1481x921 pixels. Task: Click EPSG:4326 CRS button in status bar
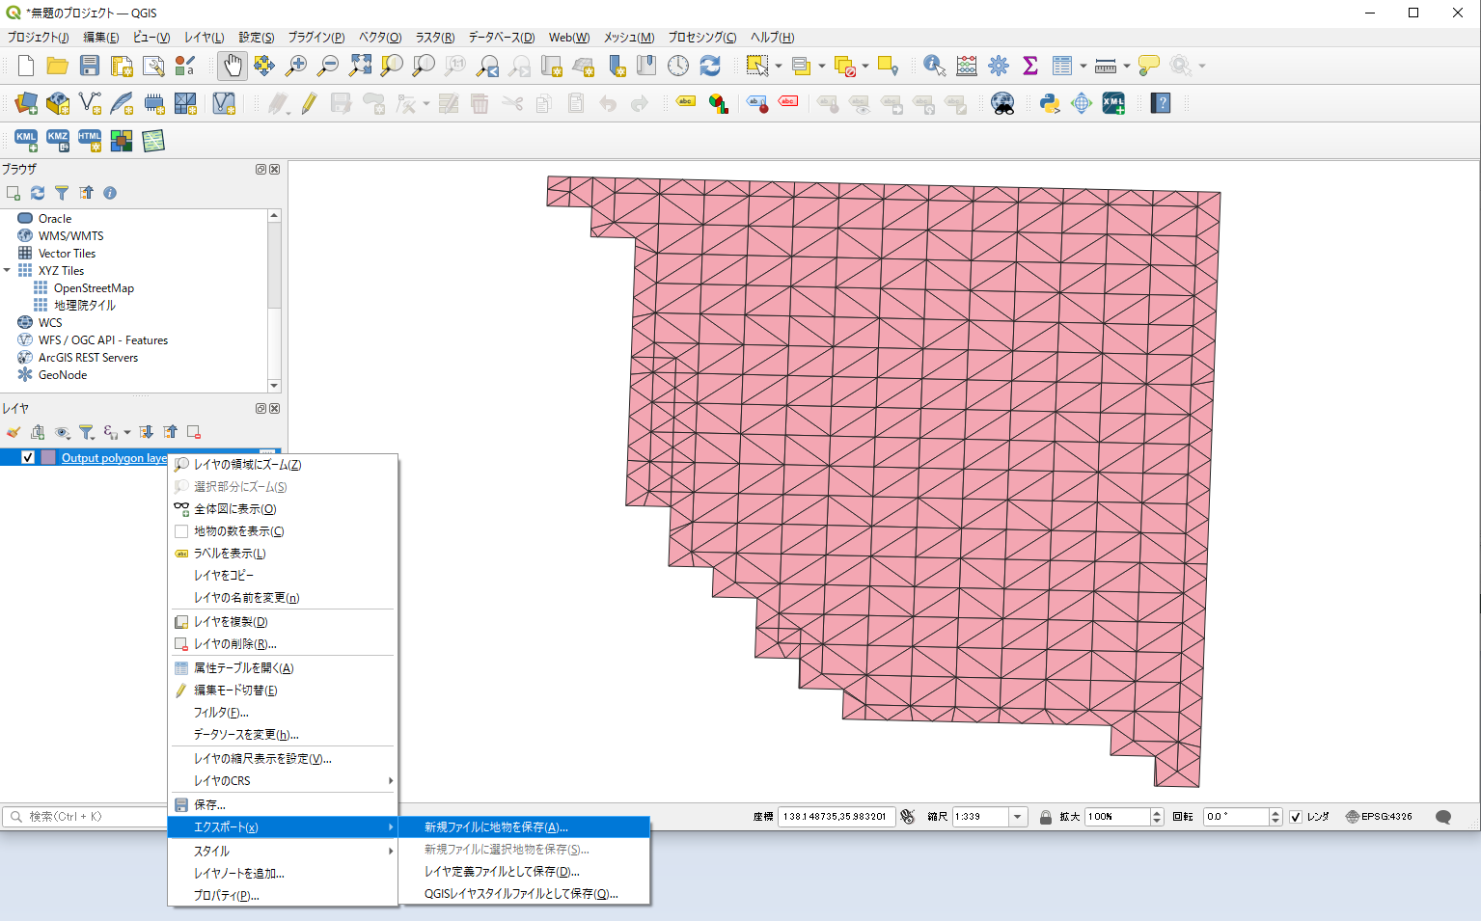coord(1380,817)
